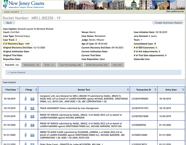Click Current Discovery End Date 09/18/2023

(x=102, y=48)
